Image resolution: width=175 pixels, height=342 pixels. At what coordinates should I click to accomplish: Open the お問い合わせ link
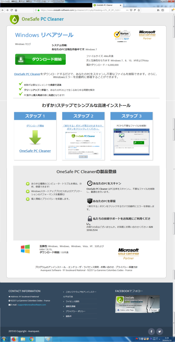[107, 267]
